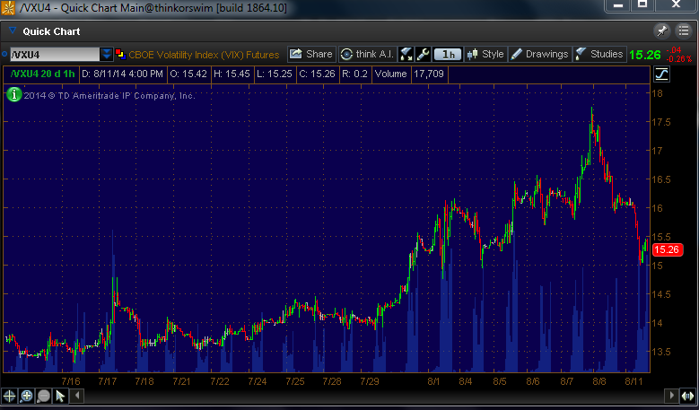The image size is (699, 410).
Task: Expand the symbol selector dropdown arrow
Action: (107, 54)
